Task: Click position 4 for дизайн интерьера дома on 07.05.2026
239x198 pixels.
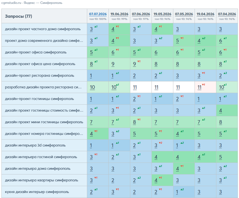Action: [x=177, y=168]
